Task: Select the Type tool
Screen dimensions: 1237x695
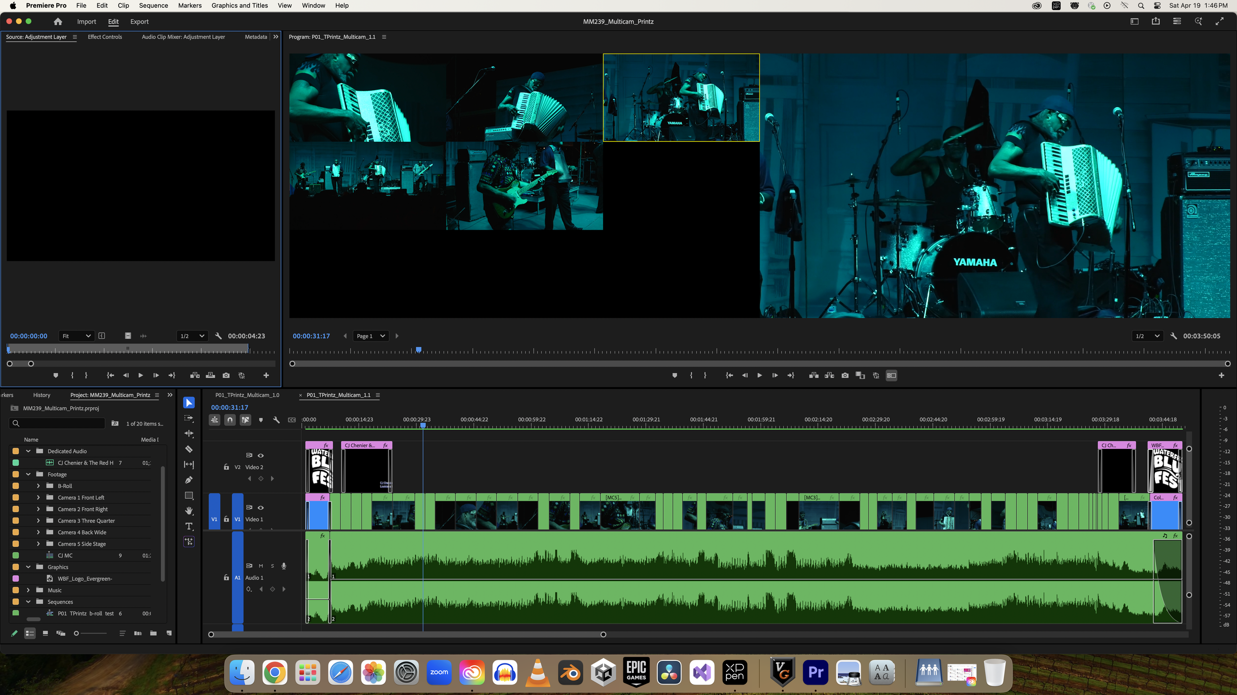Action: [x=189, y=526]
